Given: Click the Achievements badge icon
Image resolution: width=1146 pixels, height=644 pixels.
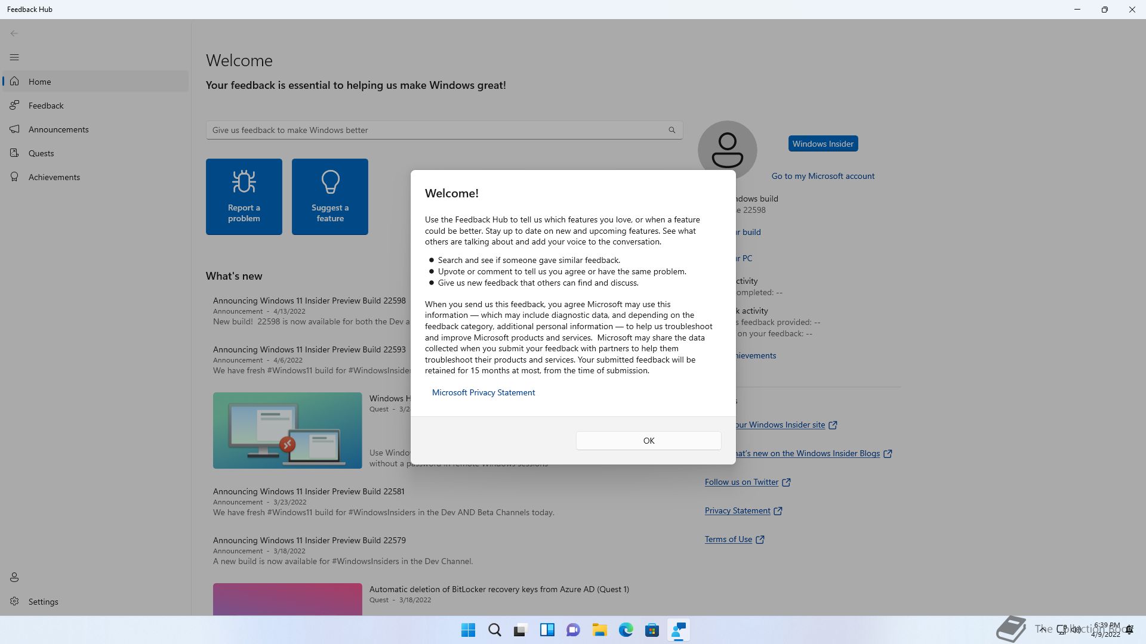Looking at the screenshot, I should pyautogui.click(x=14, y=177).
